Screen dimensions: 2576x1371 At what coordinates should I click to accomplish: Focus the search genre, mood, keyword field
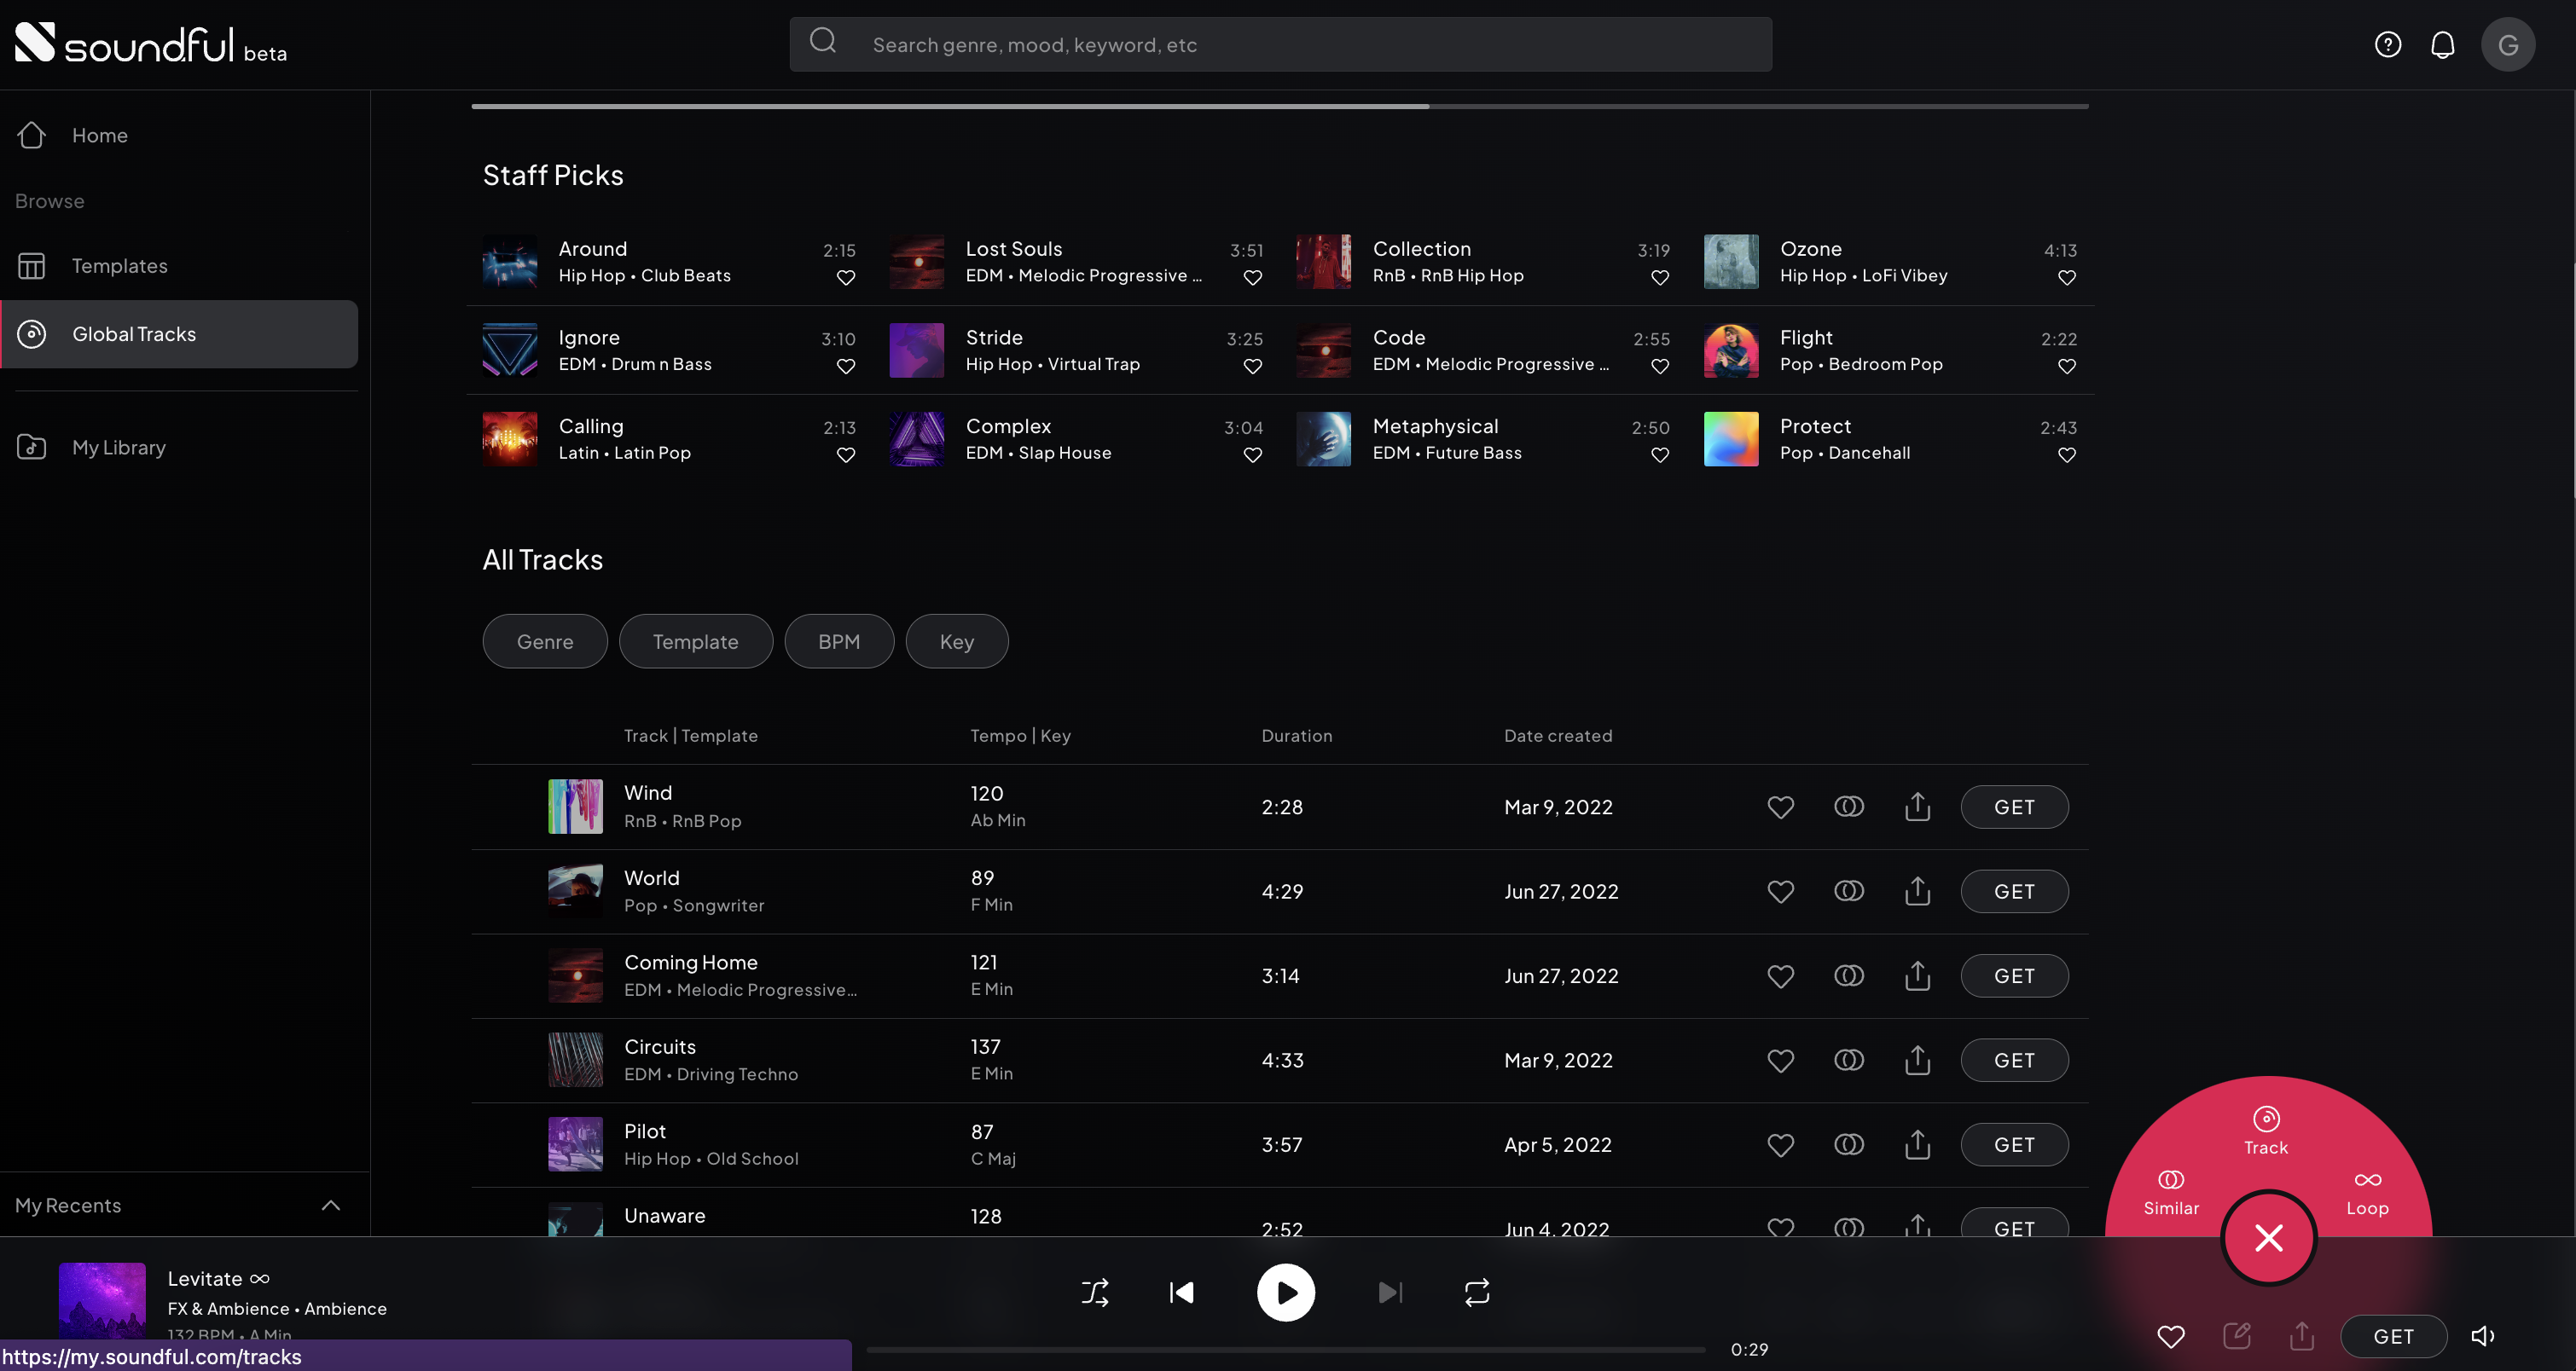1281,44
